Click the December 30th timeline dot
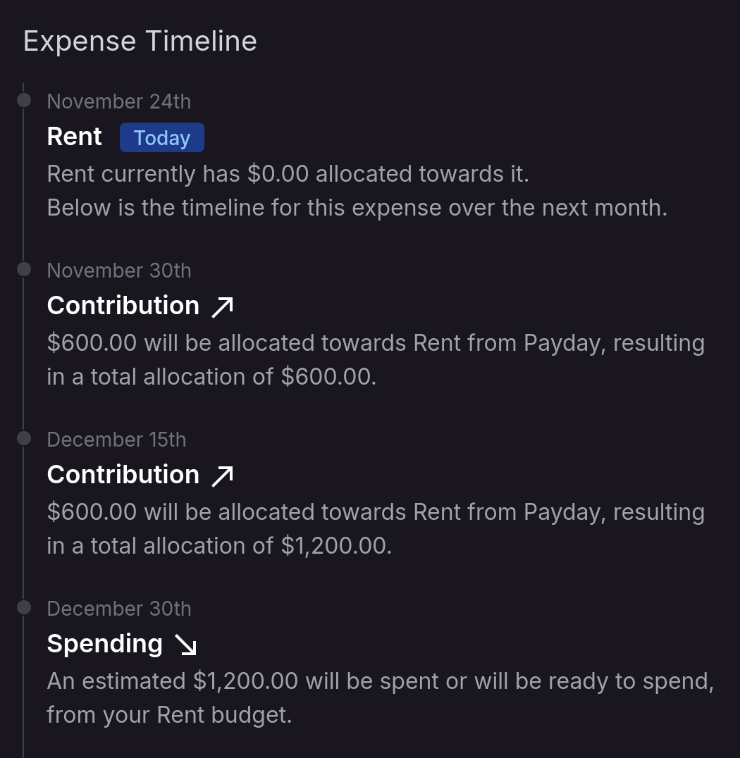 pos(24,607)
